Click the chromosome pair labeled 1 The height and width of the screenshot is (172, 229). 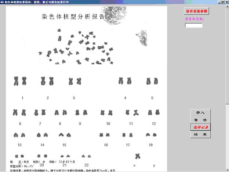coord(20,80)
